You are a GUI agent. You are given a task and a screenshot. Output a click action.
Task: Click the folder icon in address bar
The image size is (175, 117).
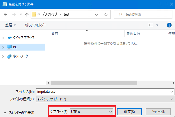[34, 14]
